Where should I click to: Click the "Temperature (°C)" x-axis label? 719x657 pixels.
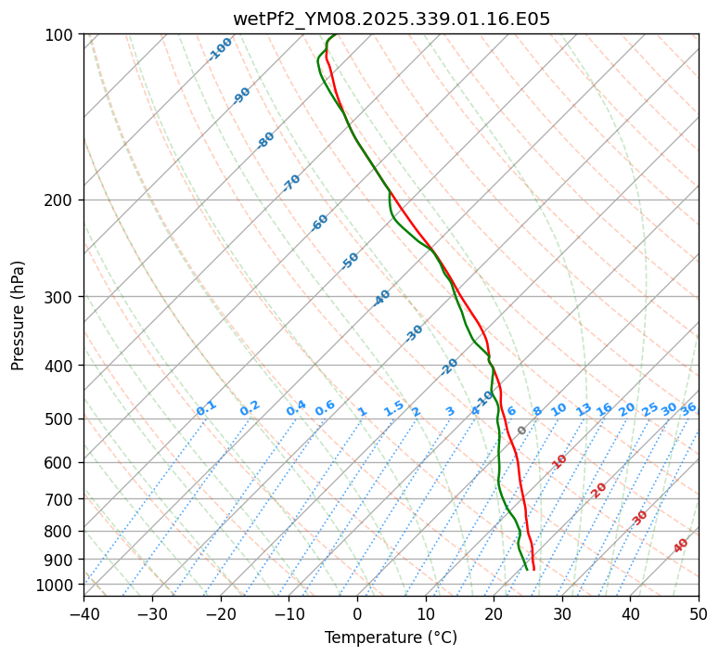pyautogui.click(x=391, y=638)
